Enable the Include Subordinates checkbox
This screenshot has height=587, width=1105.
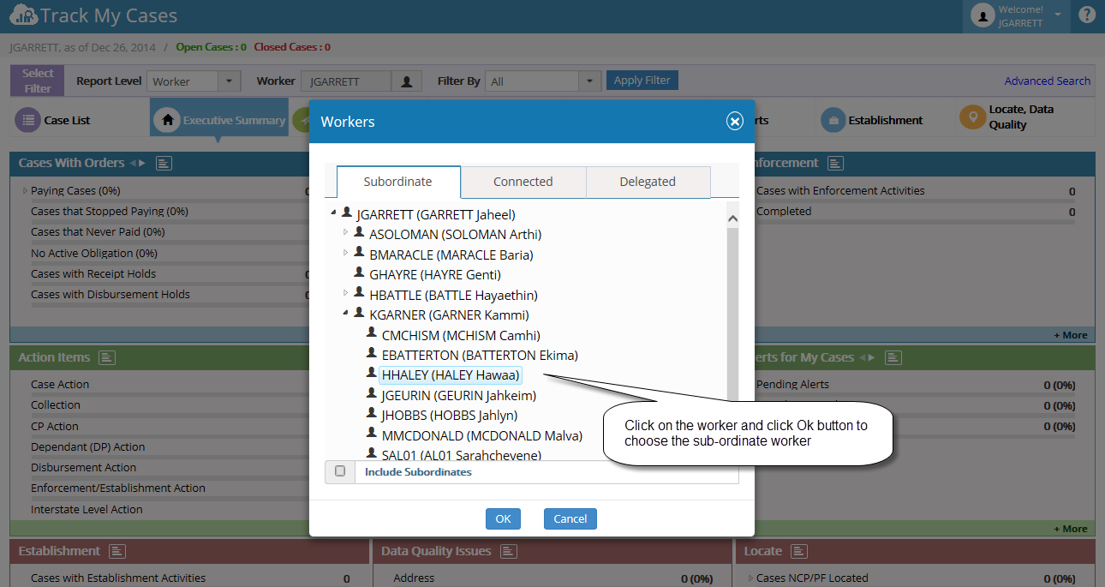coord(340,471)
